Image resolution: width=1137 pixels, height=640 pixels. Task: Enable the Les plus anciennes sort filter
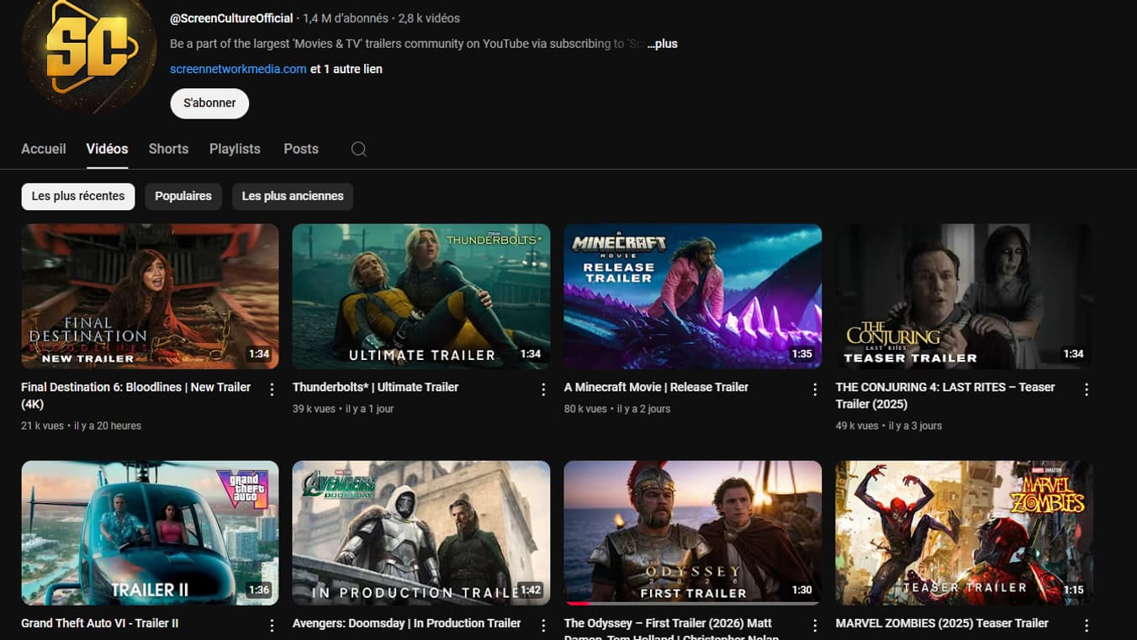click(x=292, y=196)
